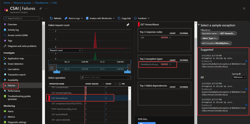Viewport: 250px width, 124px height.
Task: Open Analyze with Workbooks dropdown
Action: click(x=100, y=18)
